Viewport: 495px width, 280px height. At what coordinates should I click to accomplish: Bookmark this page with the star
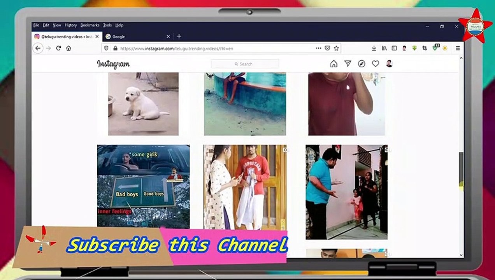pyautogui.click(x=337, y=48)
